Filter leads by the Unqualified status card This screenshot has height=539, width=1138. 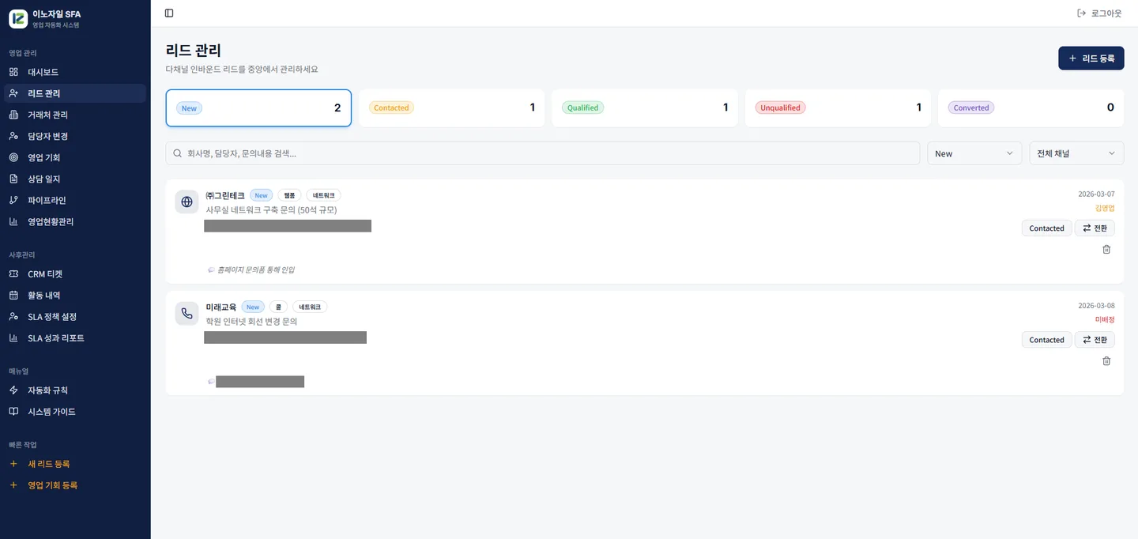click(x=838, y=107)
